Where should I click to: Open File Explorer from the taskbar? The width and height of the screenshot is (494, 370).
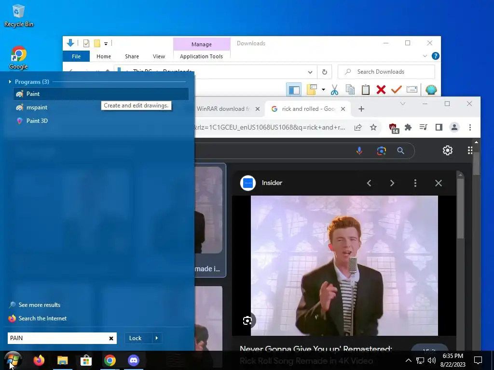[62, 360]
